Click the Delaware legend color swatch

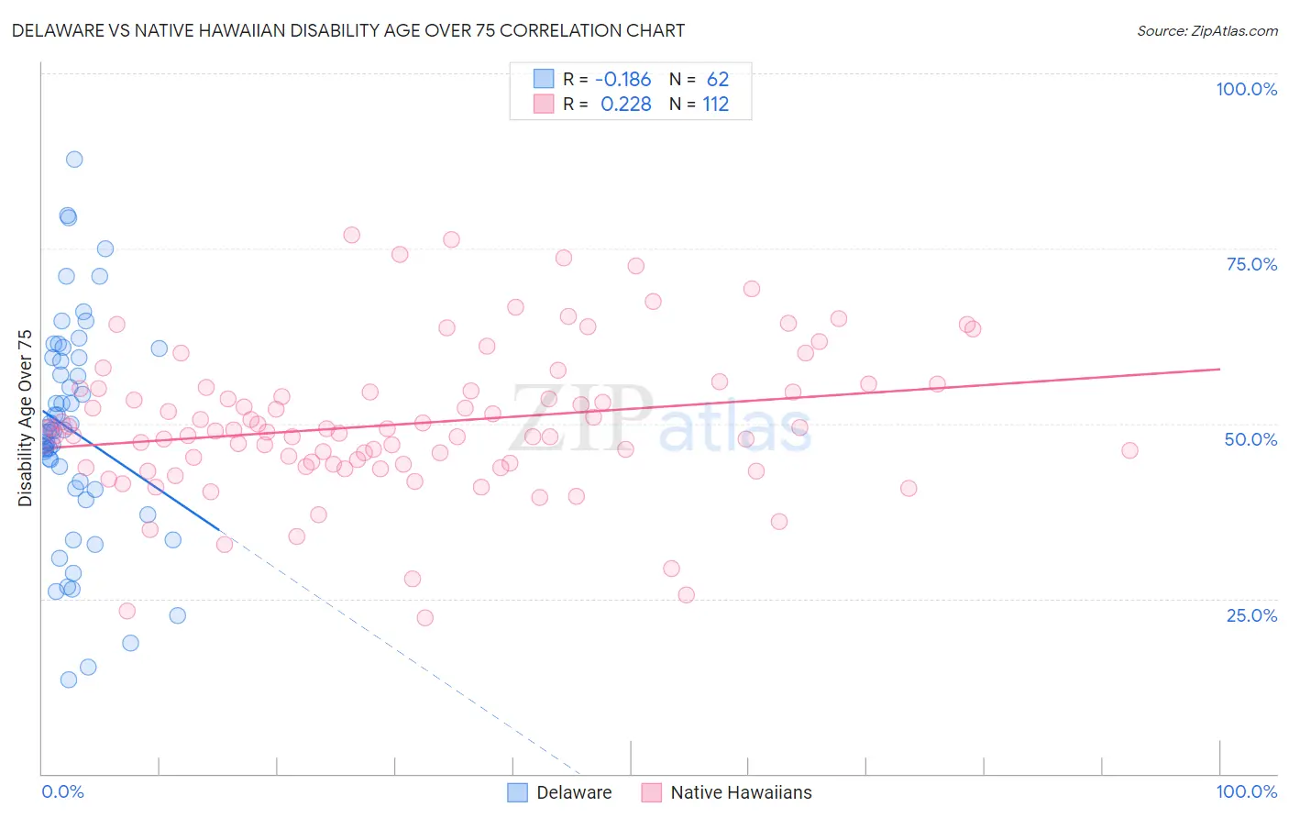tap(518, 792)
